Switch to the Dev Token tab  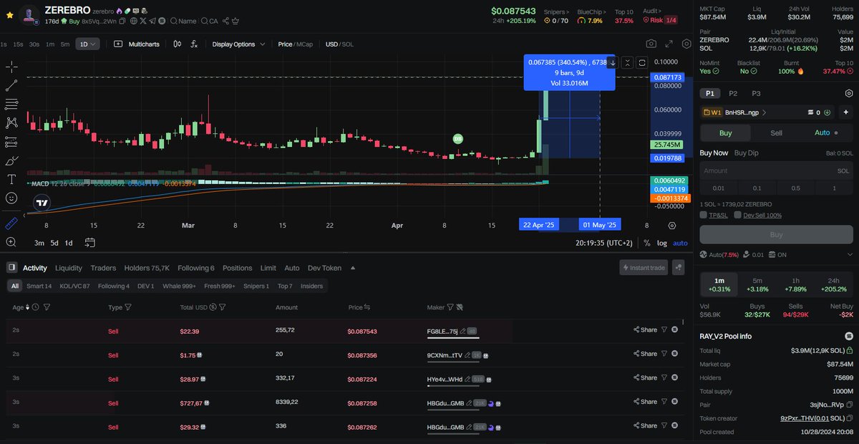tap(324, 268)
